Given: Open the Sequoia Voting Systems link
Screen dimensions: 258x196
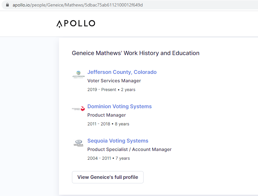Looking at the screenshot, I should click(118, 141).
